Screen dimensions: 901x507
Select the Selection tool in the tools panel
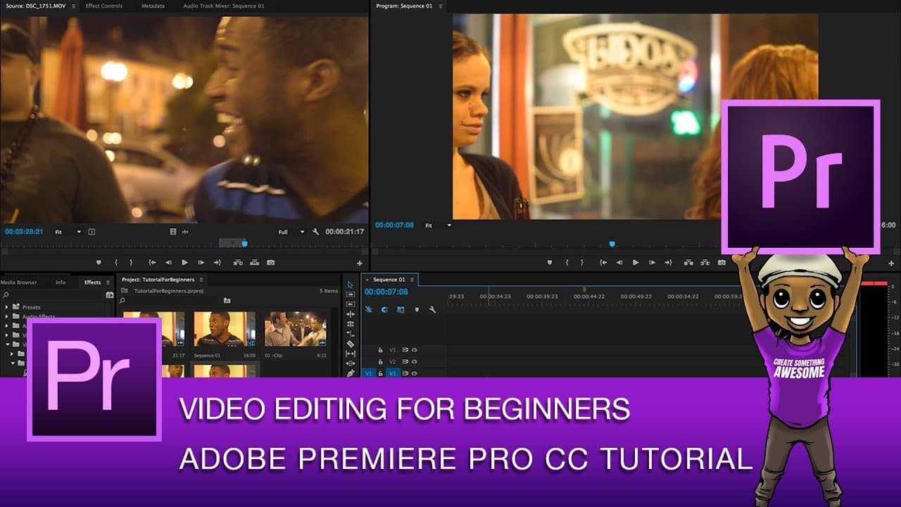350,284
